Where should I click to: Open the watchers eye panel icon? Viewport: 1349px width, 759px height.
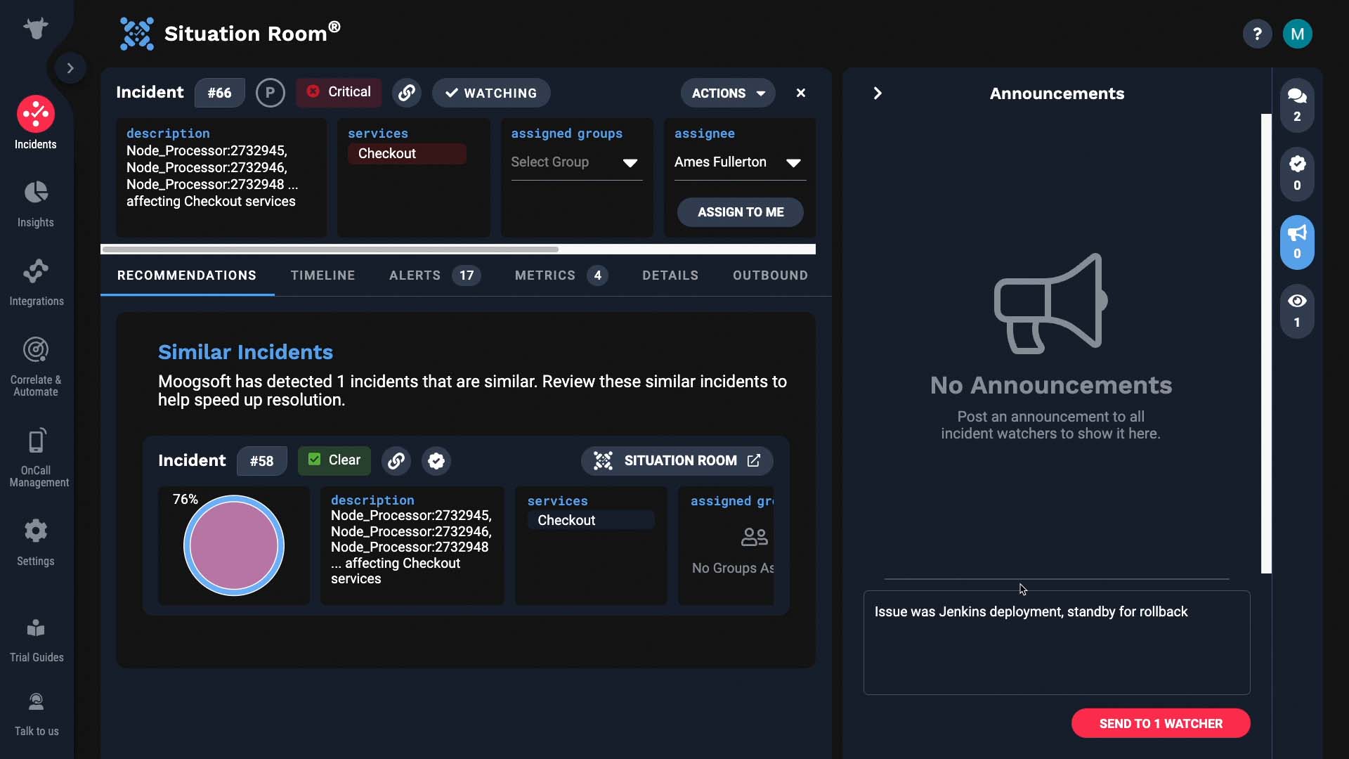pos(1297,311)
